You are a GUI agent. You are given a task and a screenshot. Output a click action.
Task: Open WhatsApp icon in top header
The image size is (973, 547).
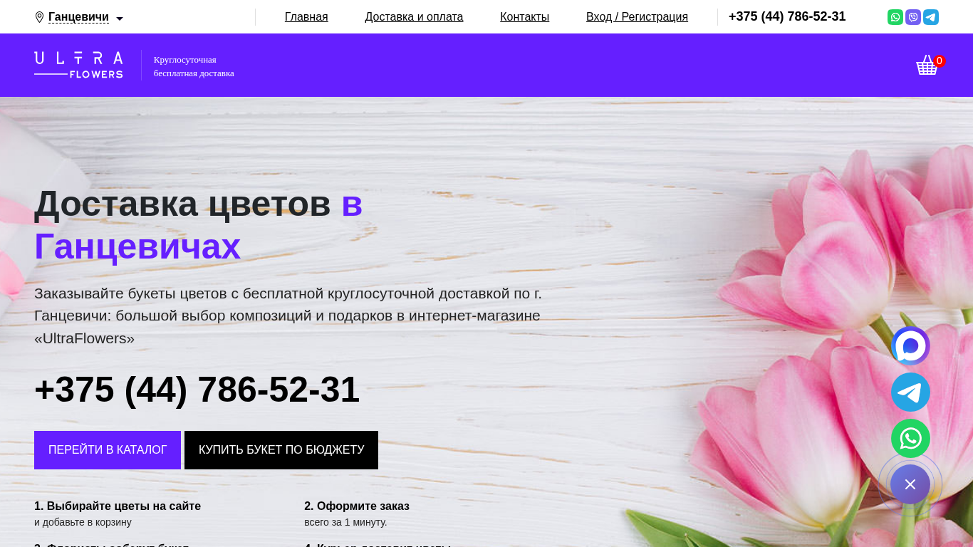click(895, 17)
